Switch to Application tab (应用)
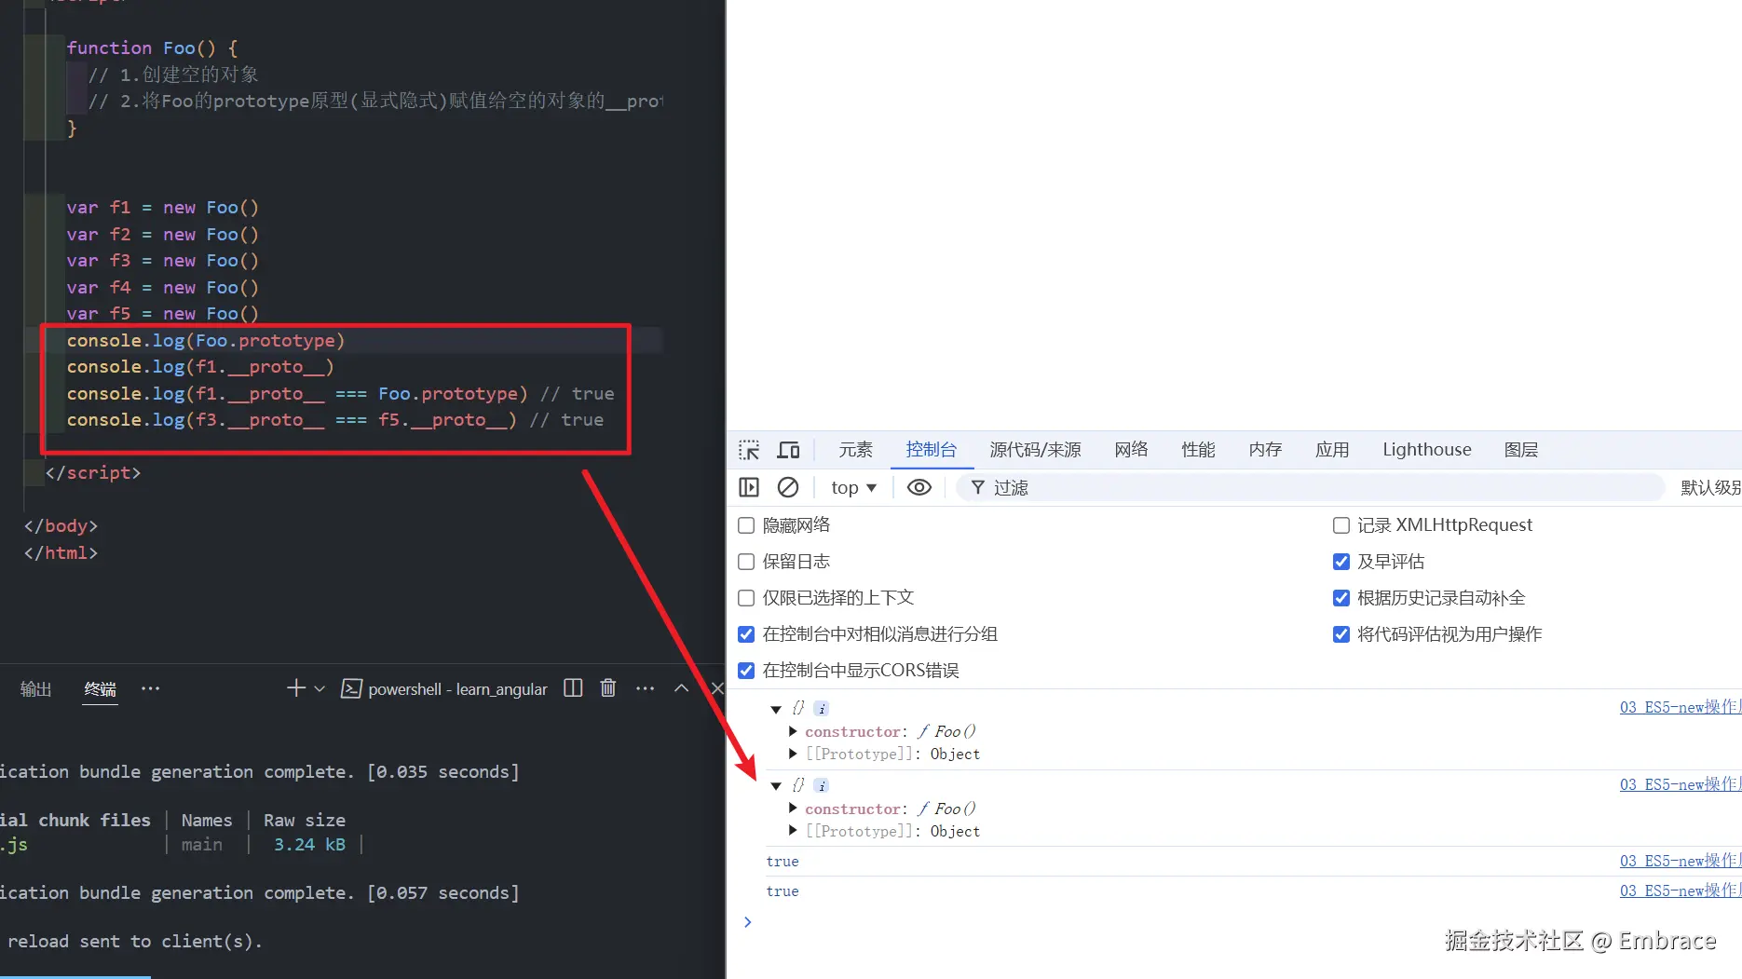This screenshot has height=979, width=1742. (1332, 450)
